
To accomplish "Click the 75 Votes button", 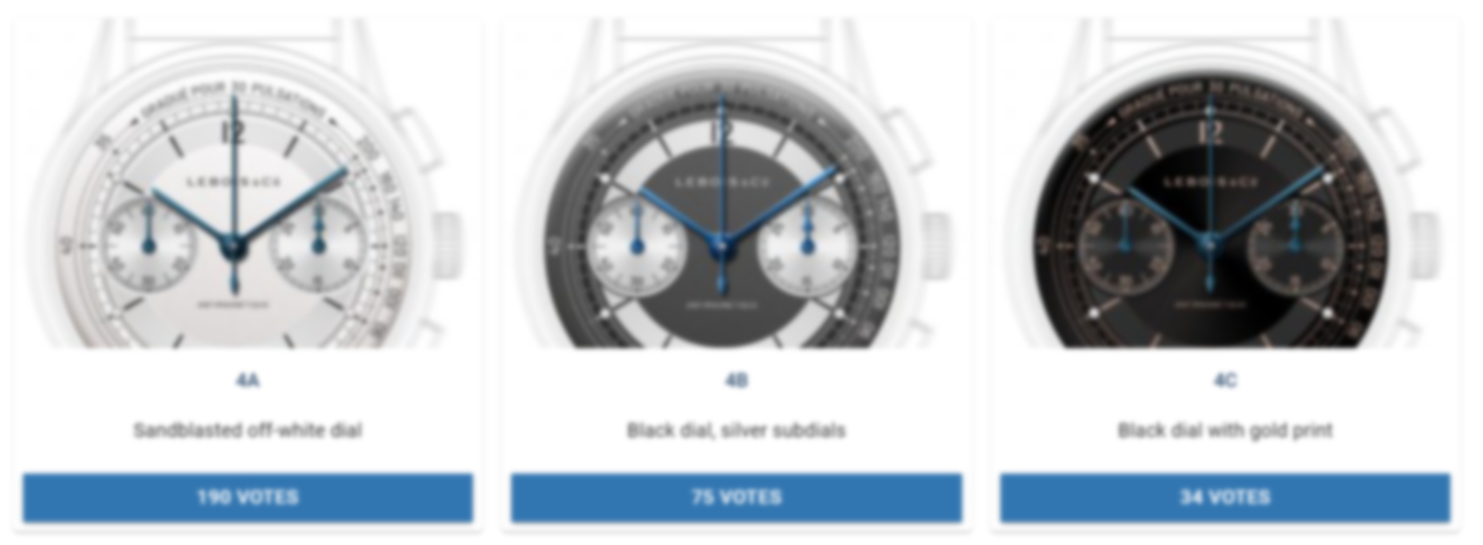I will 736,498.
